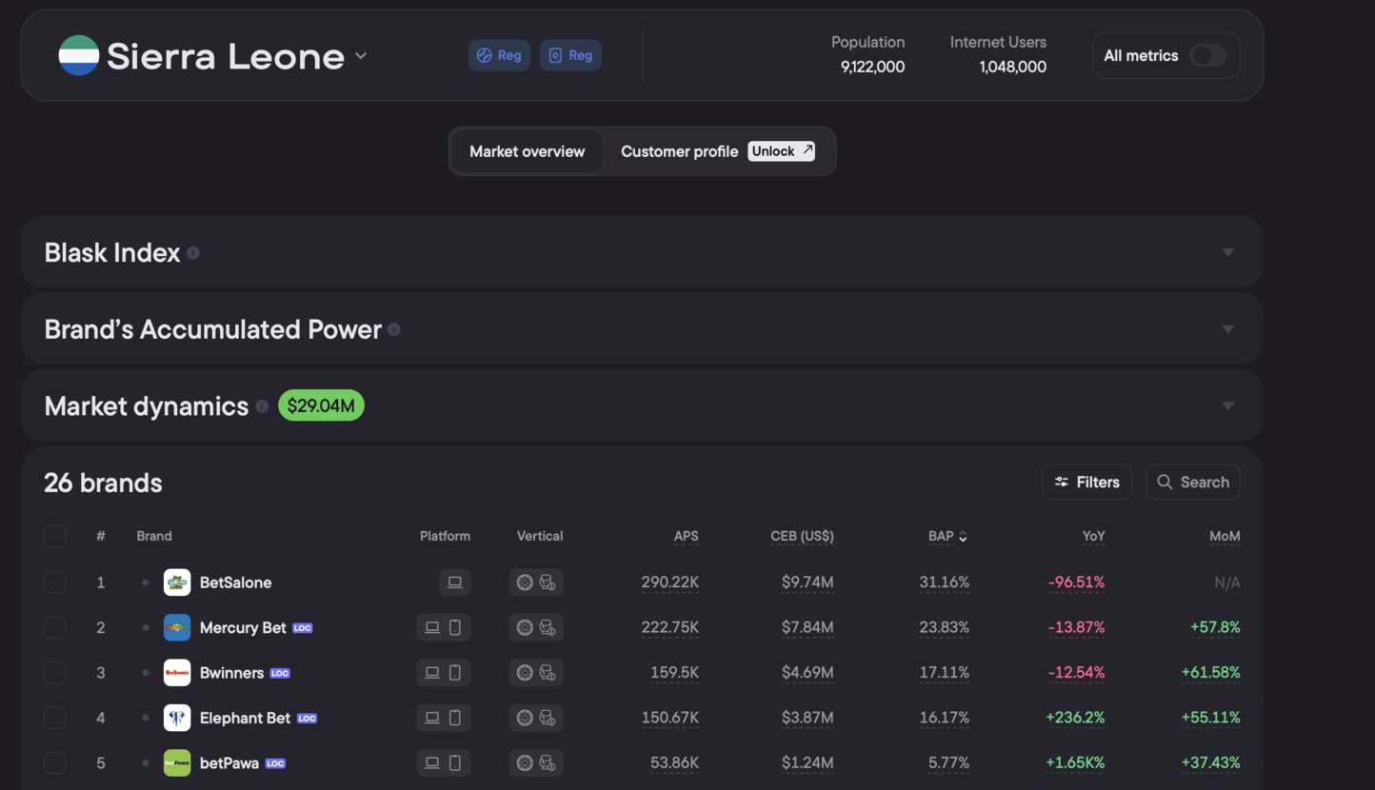Toggle the All metrics switch
The height and width of the screenshot is (790, 1375).
click(1207, 56)
